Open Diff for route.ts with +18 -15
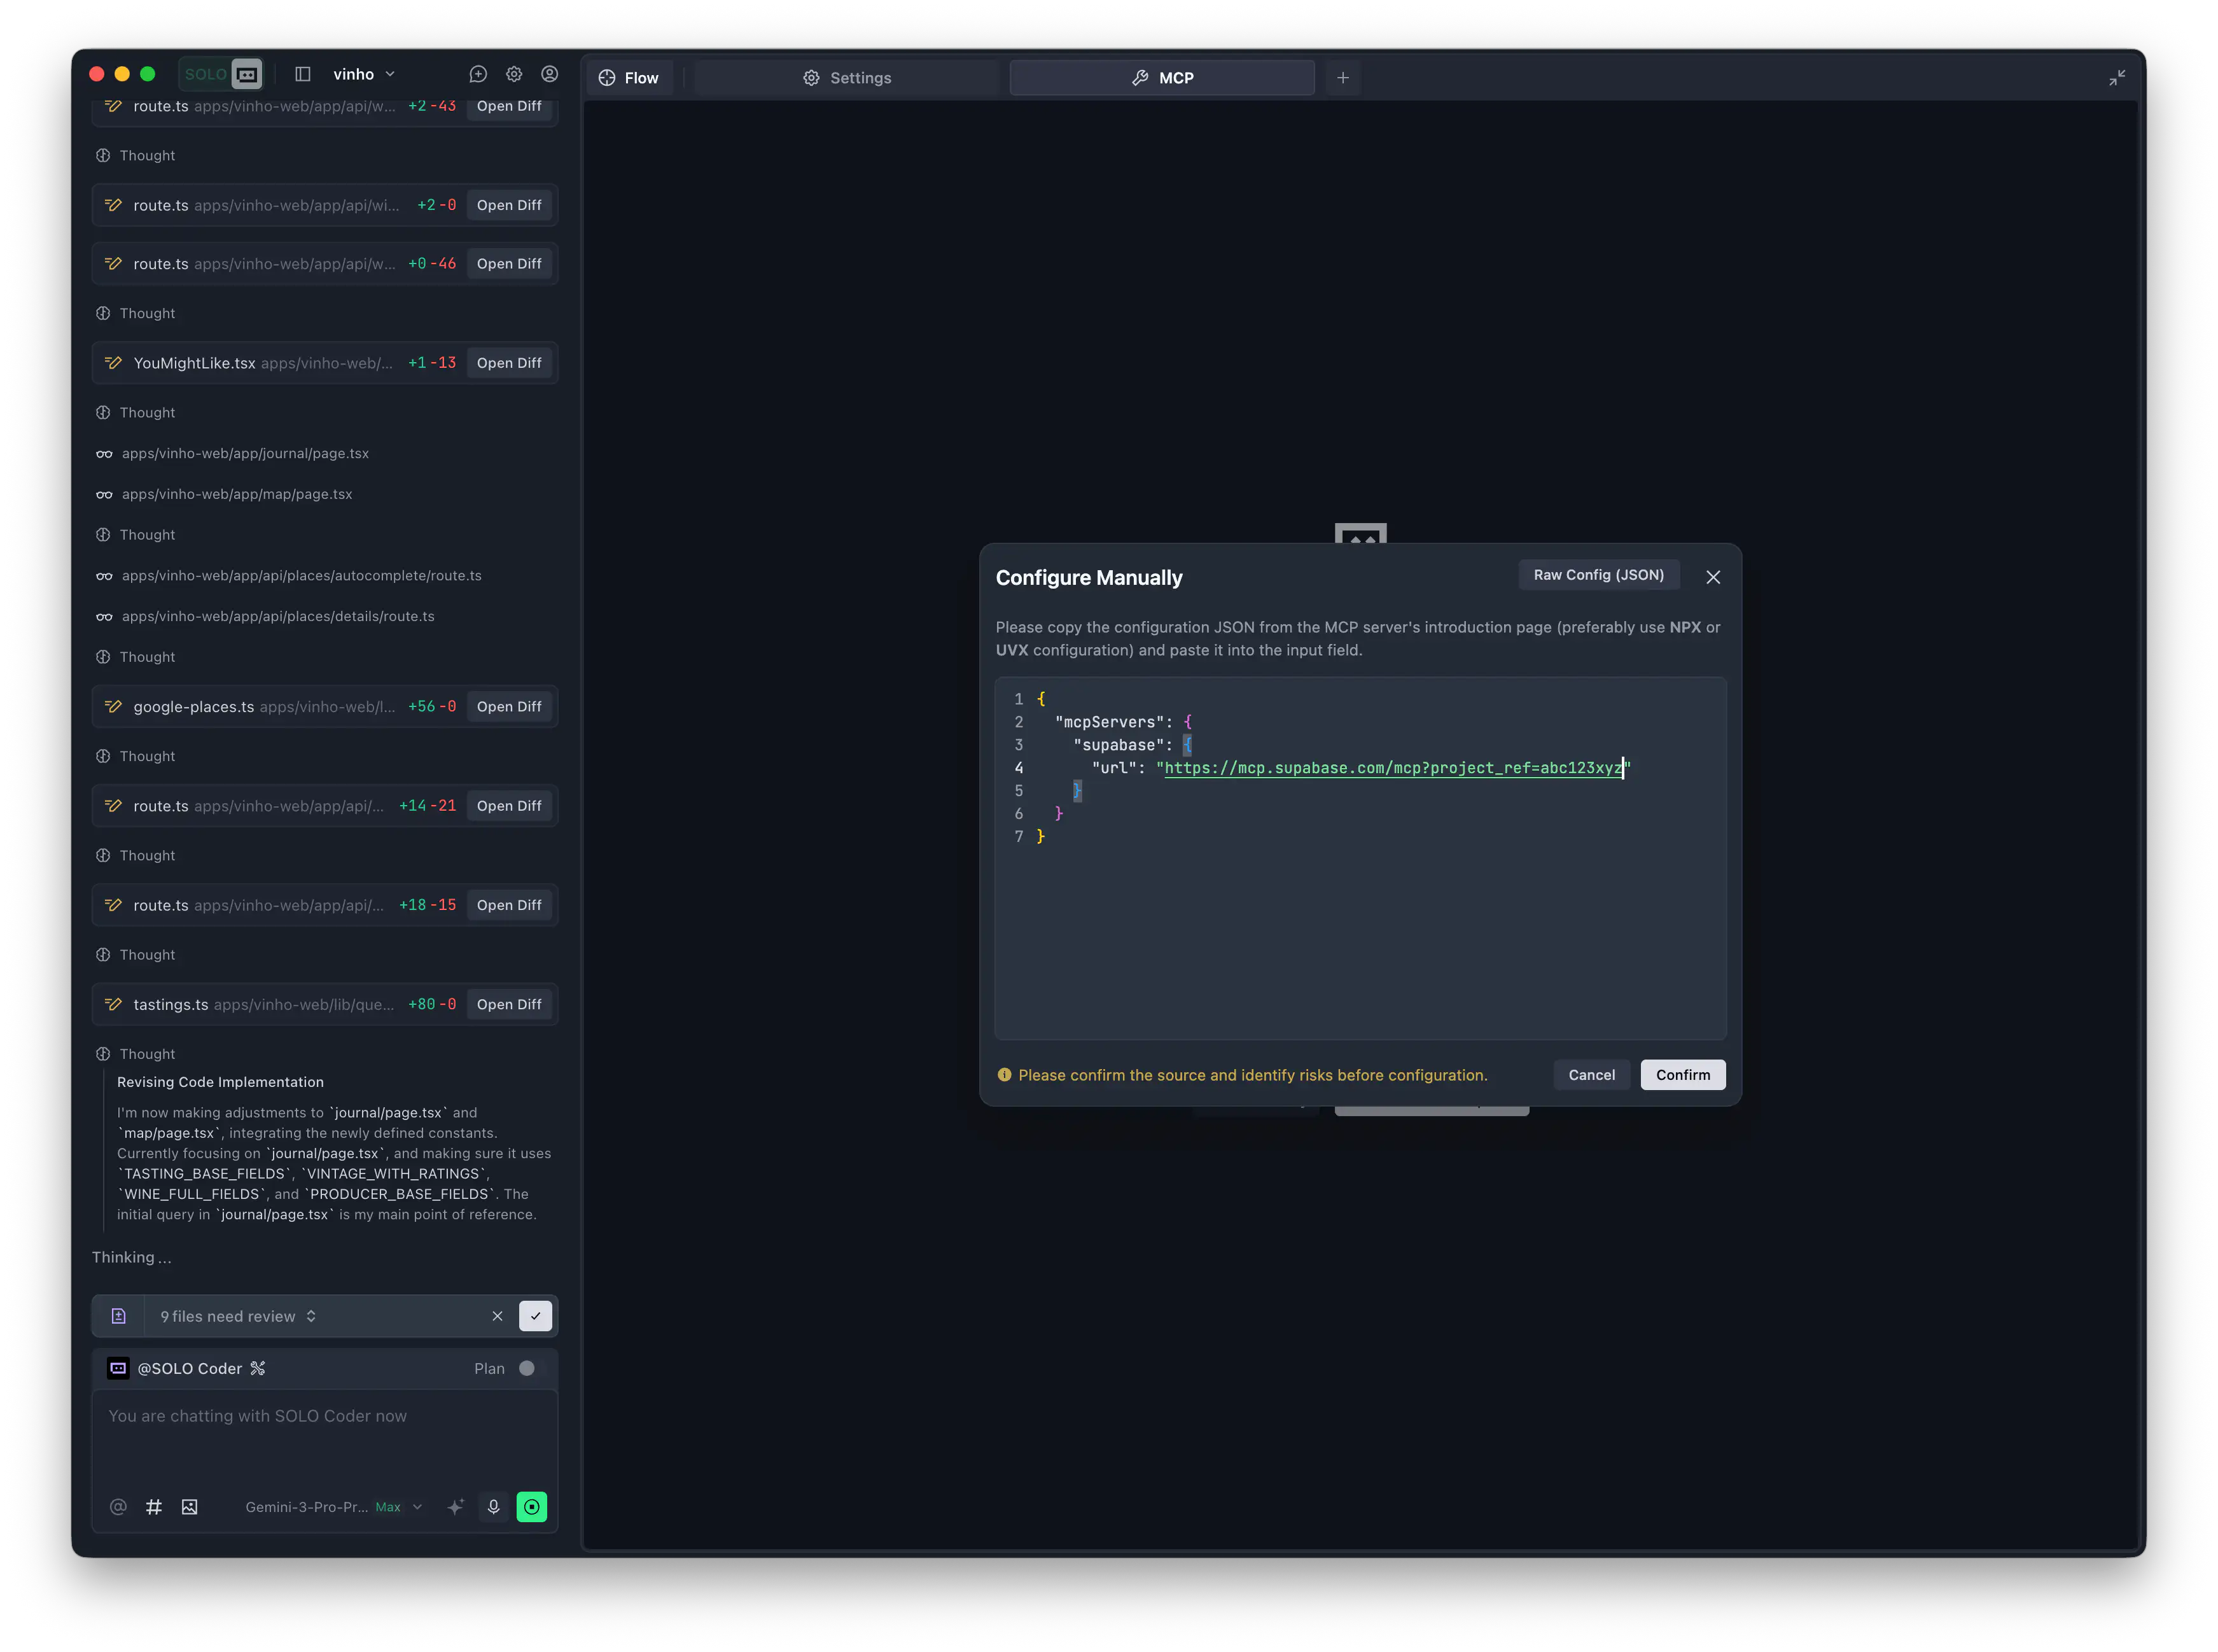 (x=509, y=905)
